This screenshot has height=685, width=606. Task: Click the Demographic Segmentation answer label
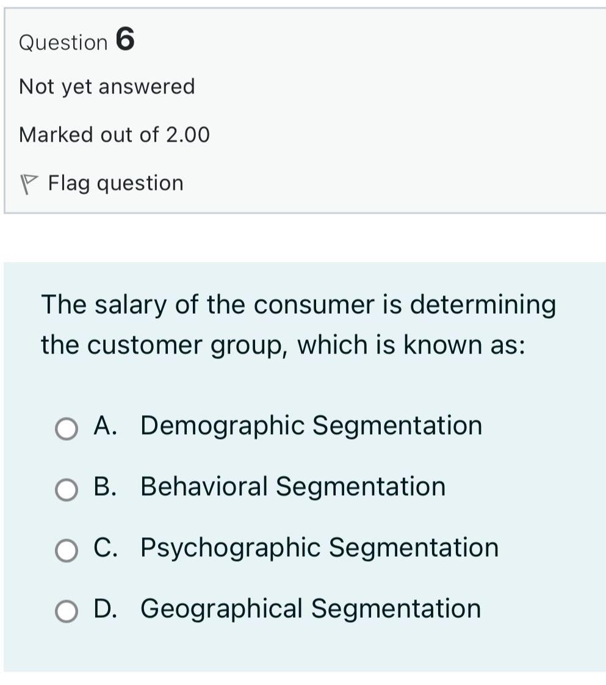coord(311,426)
